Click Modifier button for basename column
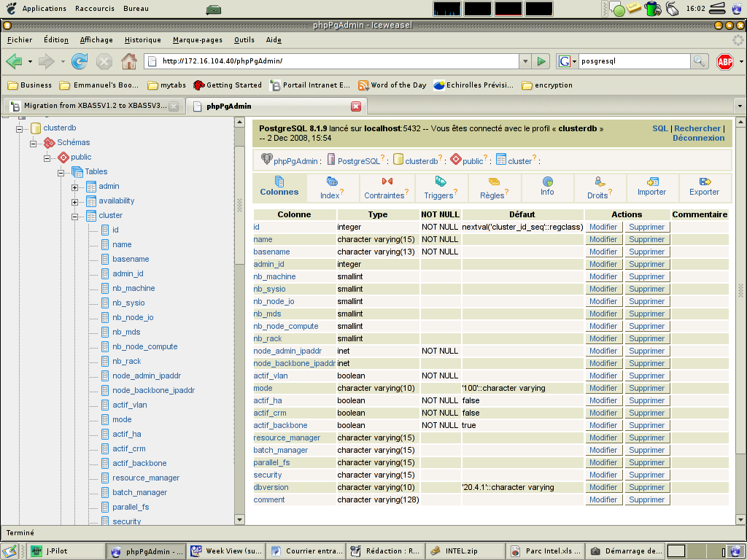Viewport: 747px width, 560px height. (x=603, y=252)
